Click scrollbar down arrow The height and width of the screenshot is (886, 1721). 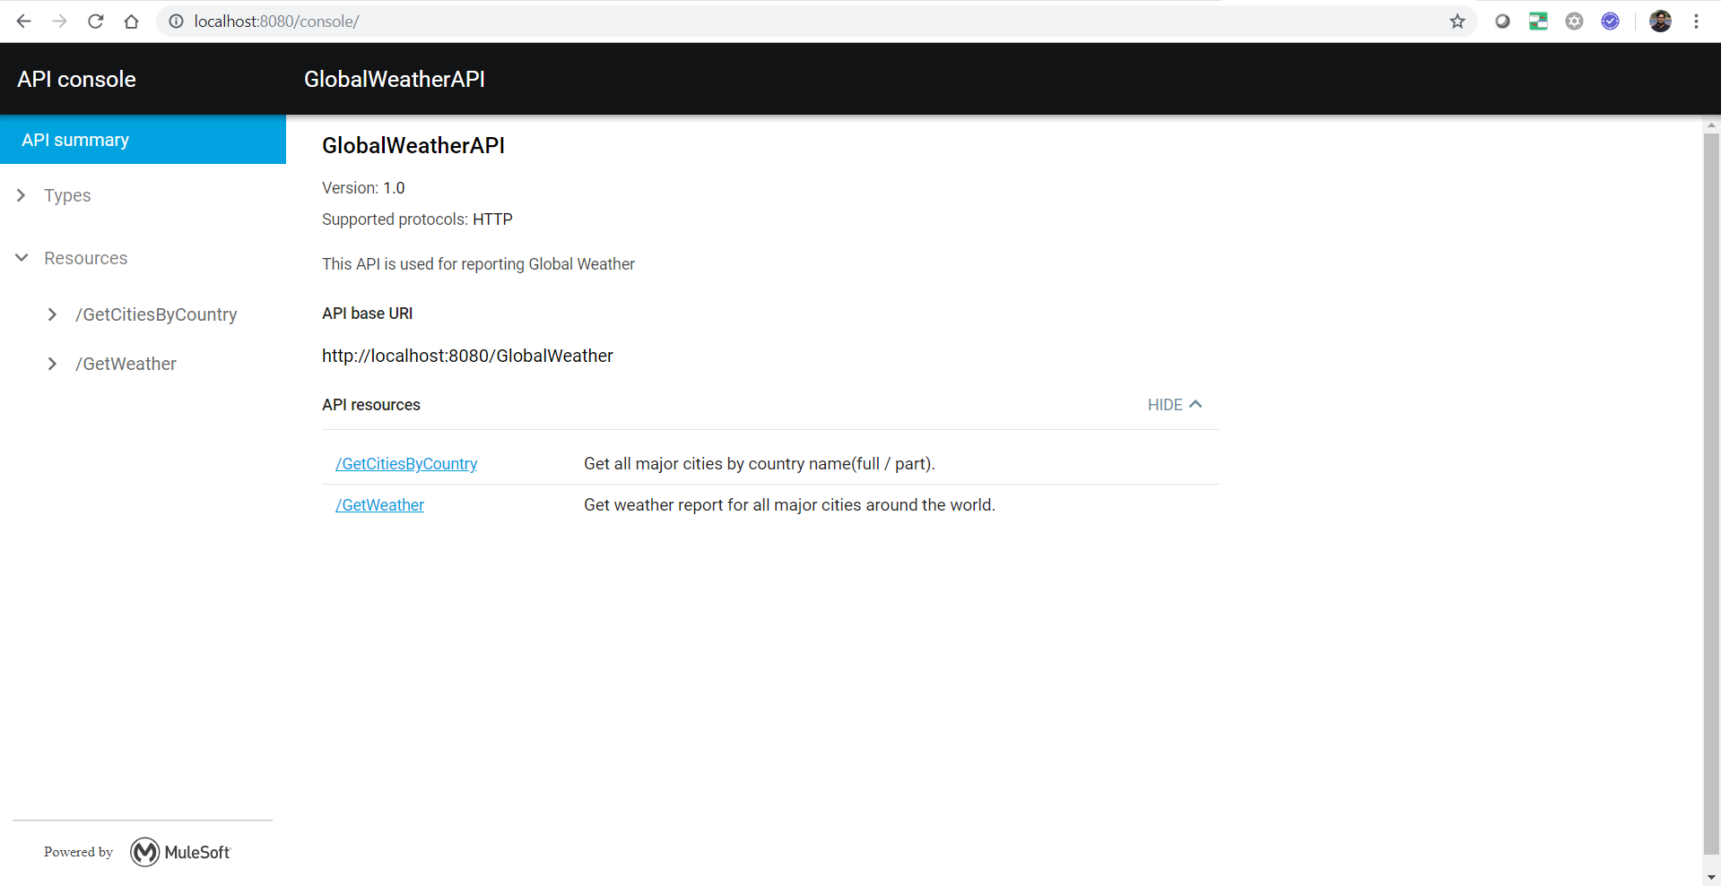pyautogui.click(x=1711, y=878)
